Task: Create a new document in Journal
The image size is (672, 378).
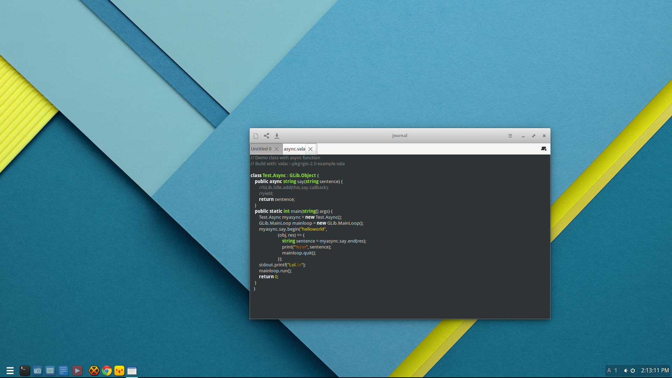Action: (x=256, y=136)
